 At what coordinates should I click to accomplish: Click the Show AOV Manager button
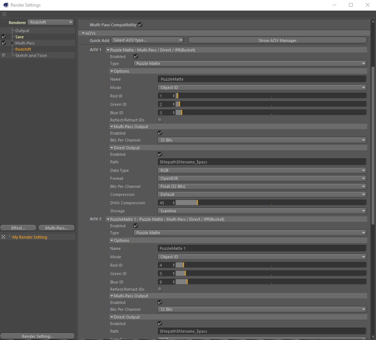(277, 40)
